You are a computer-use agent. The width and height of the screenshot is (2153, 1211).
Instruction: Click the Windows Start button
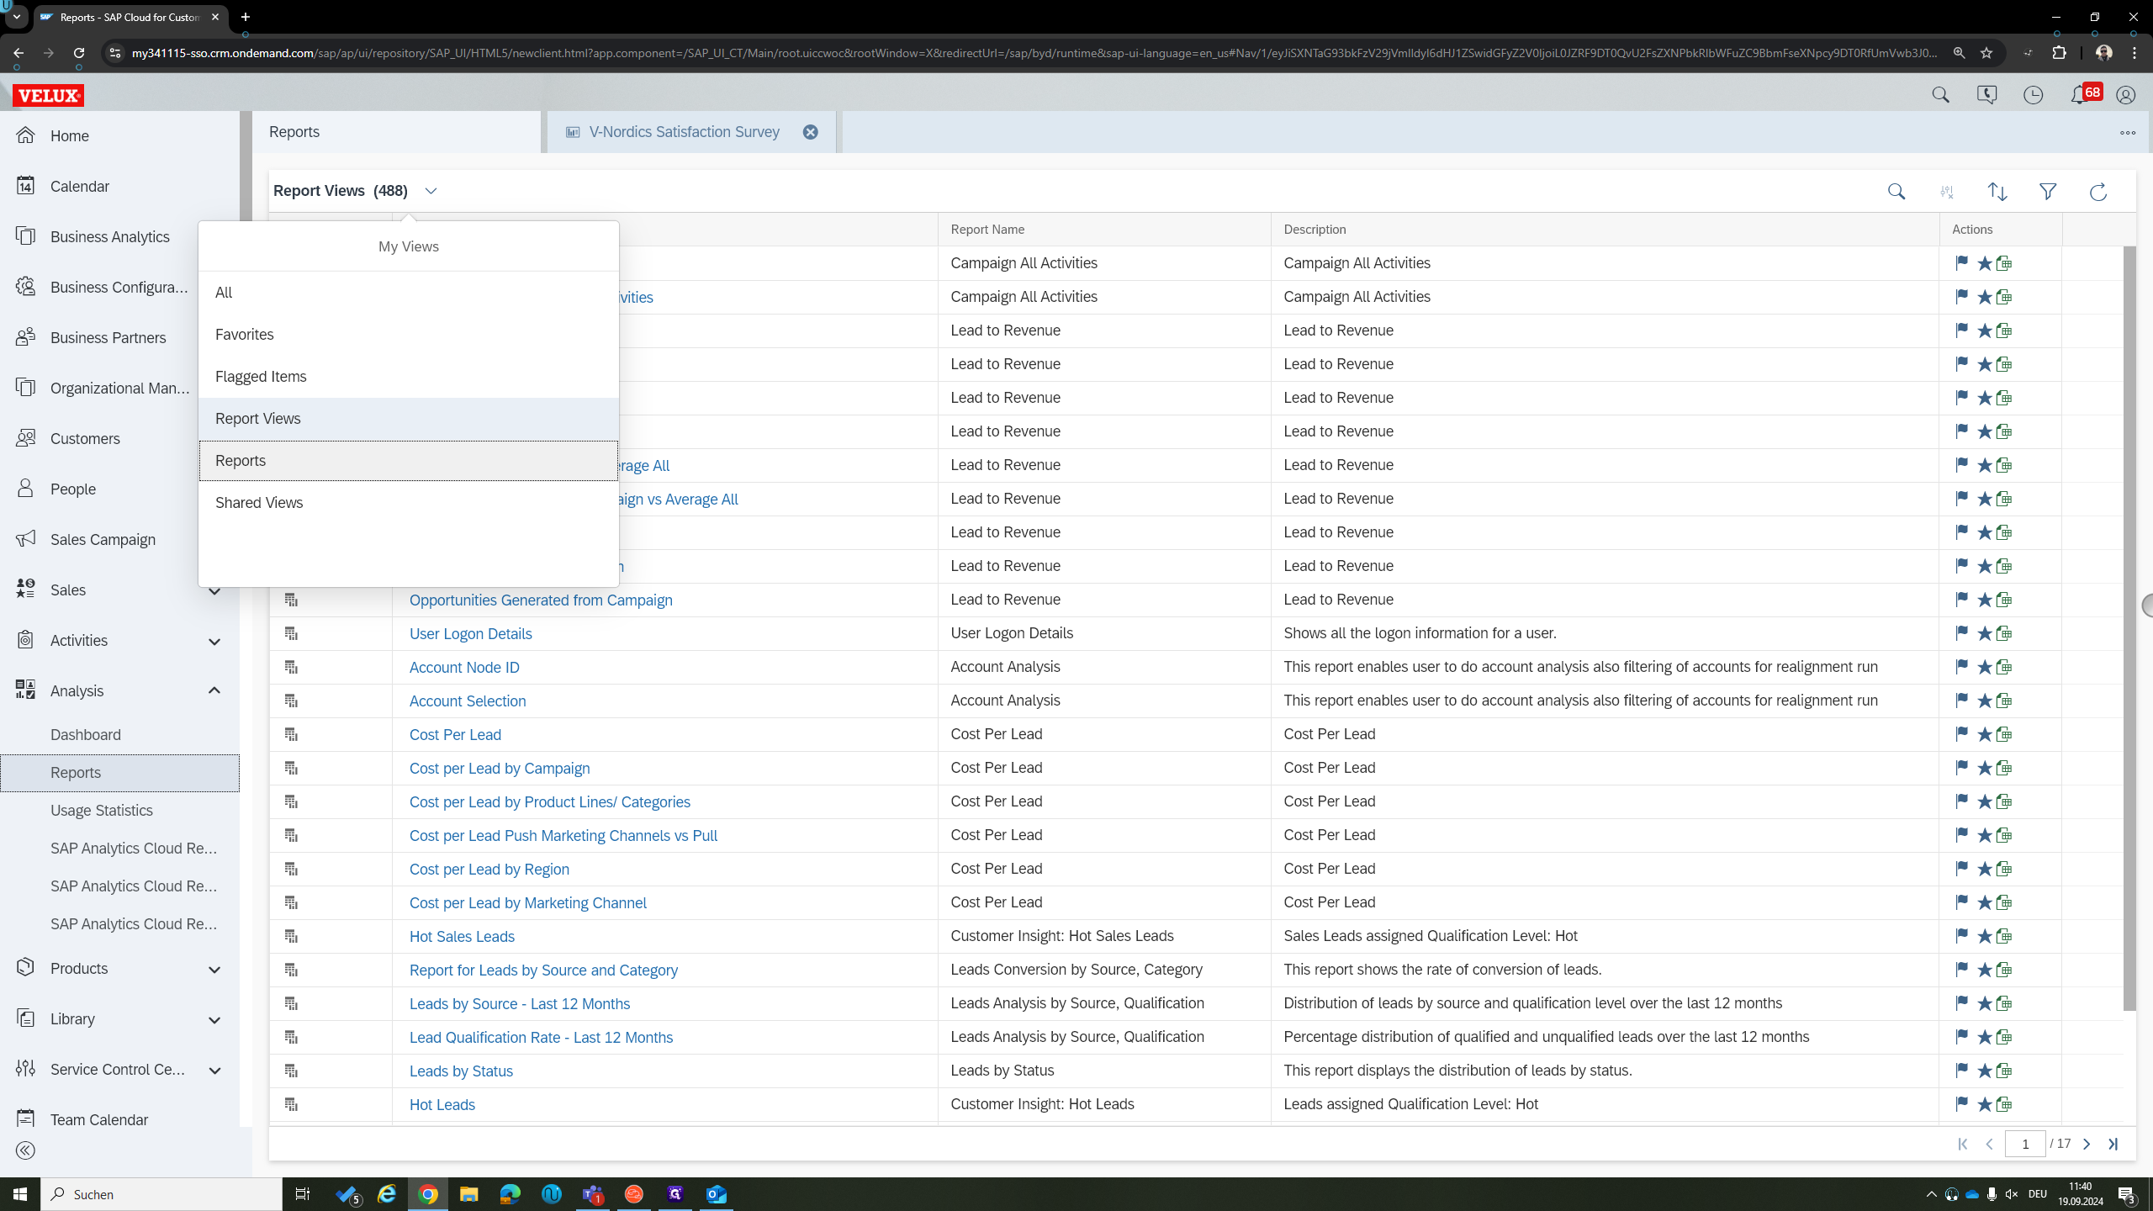[20, 1194]
